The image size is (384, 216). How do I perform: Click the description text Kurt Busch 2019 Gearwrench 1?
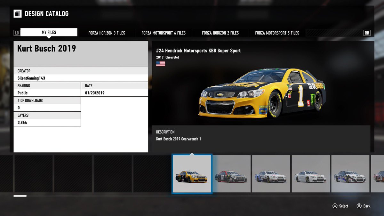[x=179, y=139]
